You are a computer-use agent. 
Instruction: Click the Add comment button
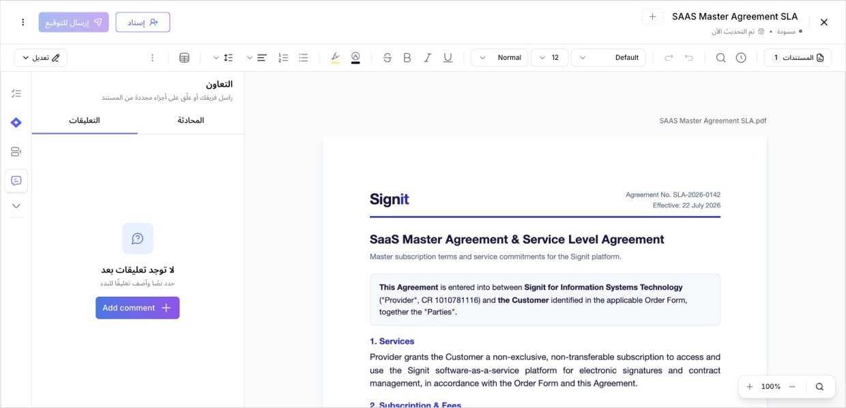coord(137,308)
